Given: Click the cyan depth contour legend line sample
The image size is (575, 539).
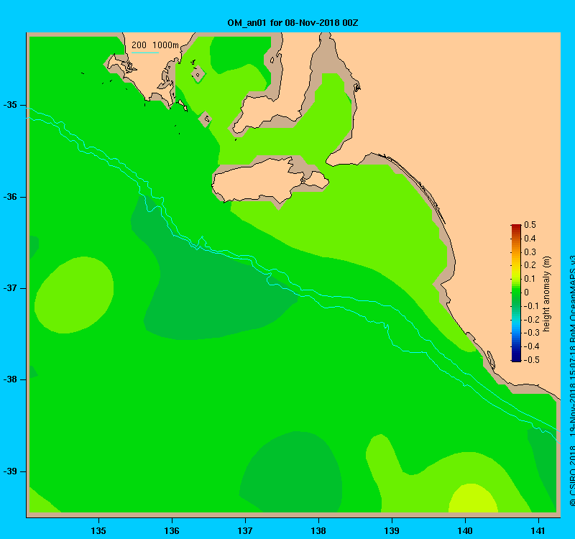Looking at the screenshot, I should coord(145,52).
